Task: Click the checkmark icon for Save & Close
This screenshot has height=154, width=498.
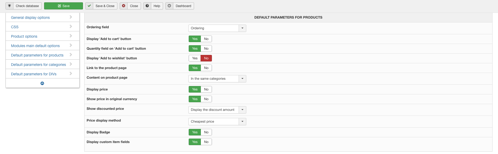Action: tap(89, 6)
